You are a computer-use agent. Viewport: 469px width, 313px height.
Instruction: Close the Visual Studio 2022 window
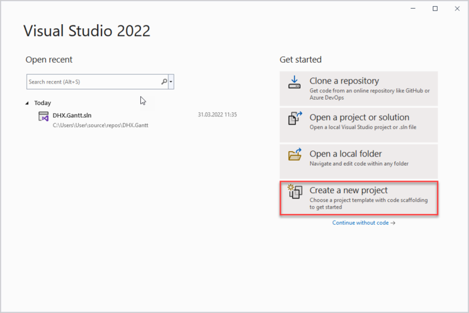tap(456, 9)
